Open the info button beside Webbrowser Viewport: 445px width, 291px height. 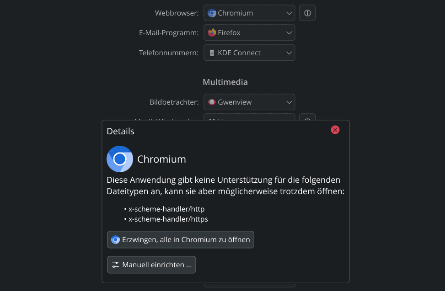(x=307, y=13)
